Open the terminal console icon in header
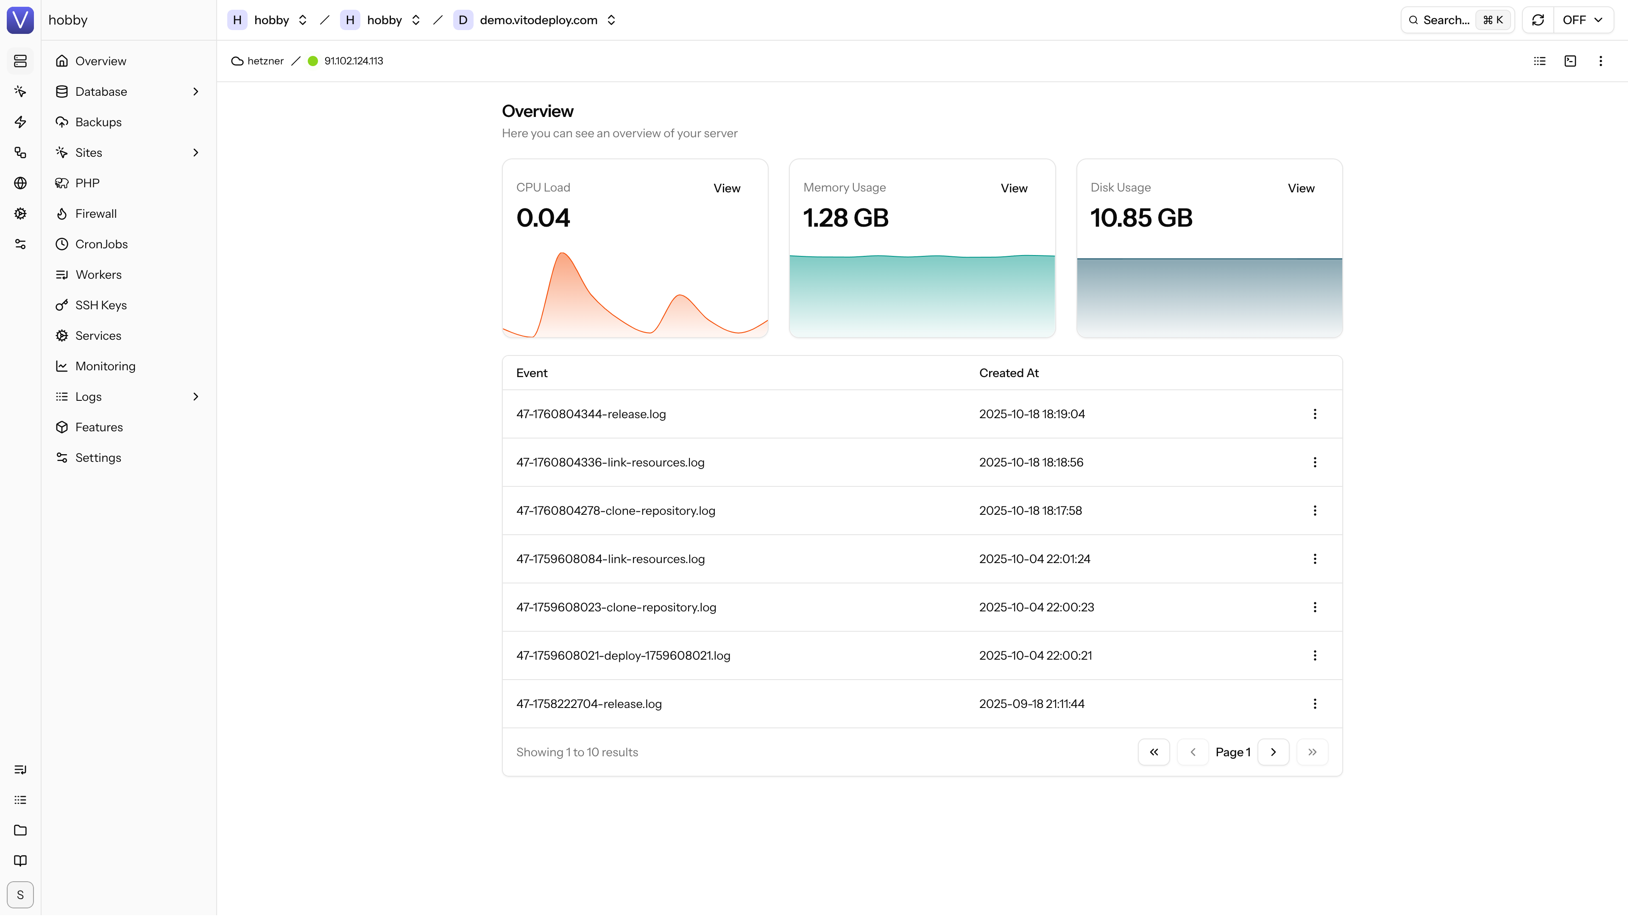Image resolution: width=1628 pixels, height=916 pixels. (x=1570, y=61)
